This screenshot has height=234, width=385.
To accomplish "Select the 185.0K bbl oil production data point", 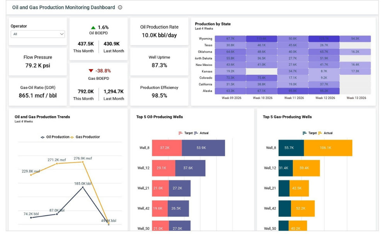I will pyautogui.click(x=83, y=187).
